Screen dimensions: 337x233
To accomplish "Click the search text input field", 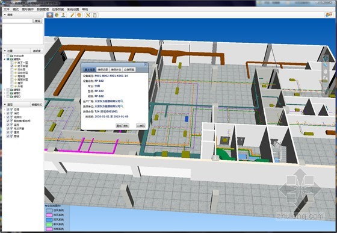I will [x=17, y=21].
